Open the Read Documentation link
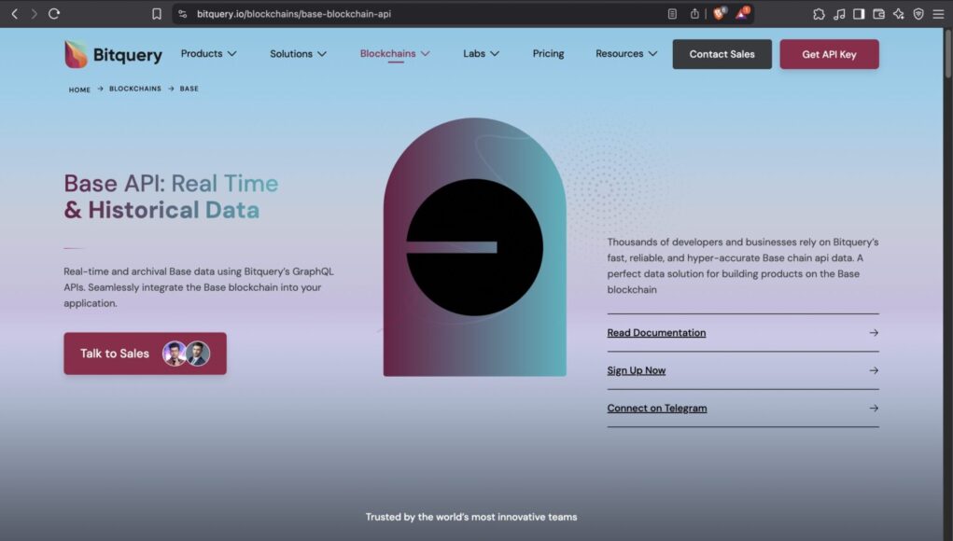This screenshot has width=953, height=541. pyautogui.click(x=656, y=333)
